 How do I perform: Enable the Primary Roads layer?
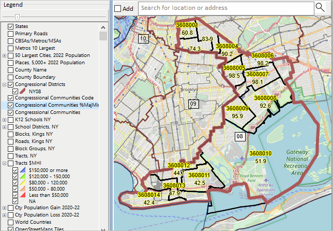pos(10,34)
